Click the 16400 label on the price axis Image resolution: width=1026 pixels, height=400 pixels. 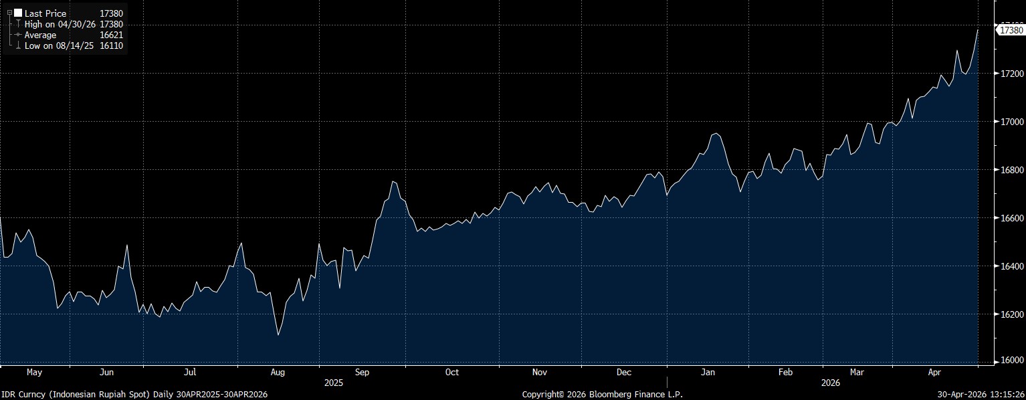click(1009, 266)
